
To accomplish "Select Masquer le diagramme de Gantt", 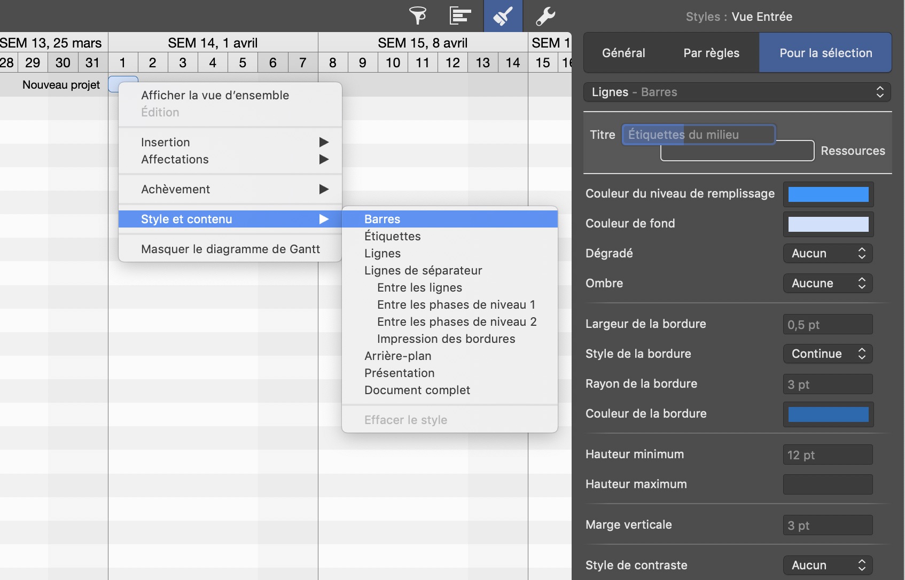I will (x=230, y=249).
